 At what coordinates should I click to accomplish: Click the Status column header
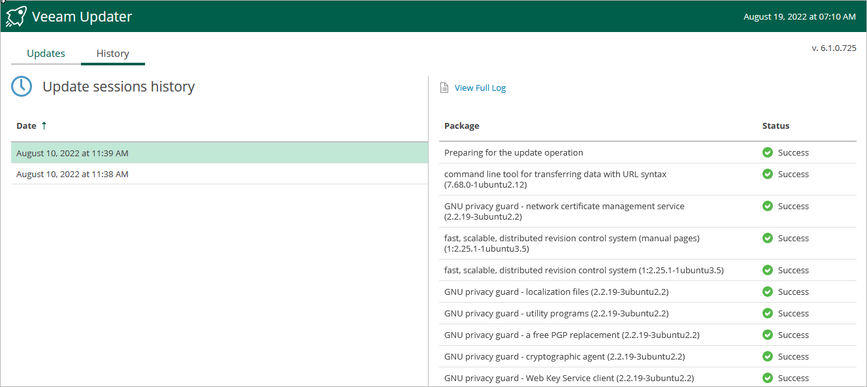[776, 126]
